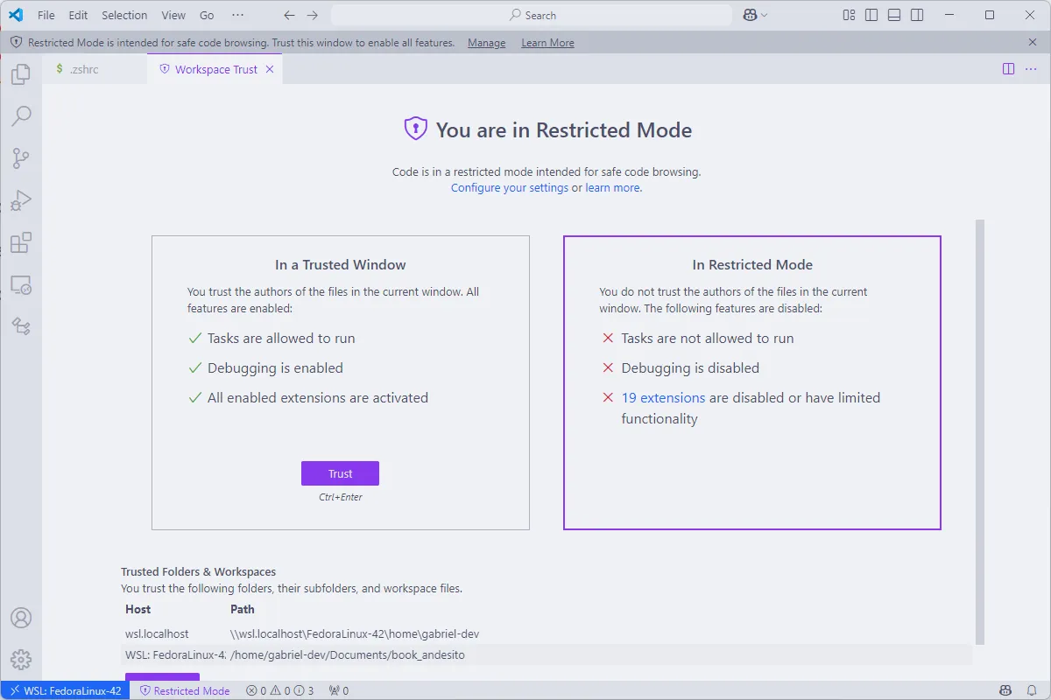The width and height of the screenshot is (1051, 700).
Task: Click the Manage link in the banner
Action: pyautogui.click(x=486, y=43)
